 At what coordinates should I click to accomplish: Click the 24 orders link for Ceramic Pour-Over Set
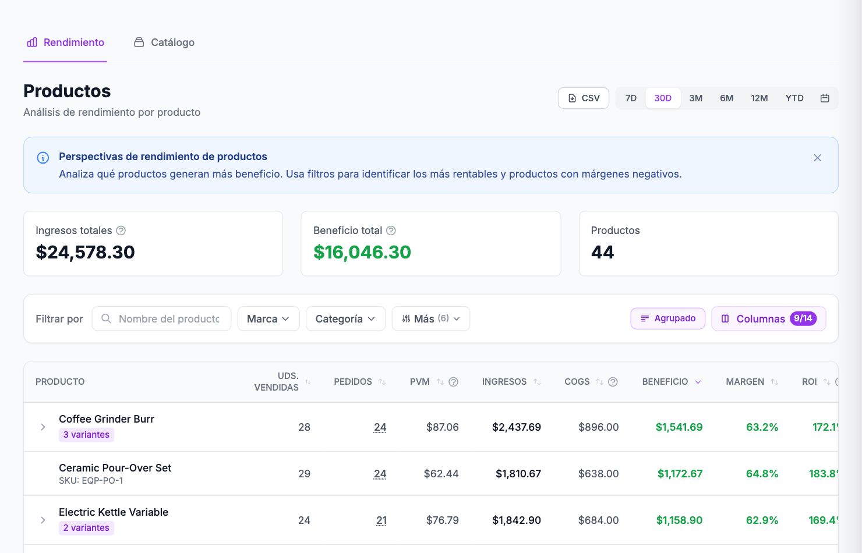click(380, 474)
